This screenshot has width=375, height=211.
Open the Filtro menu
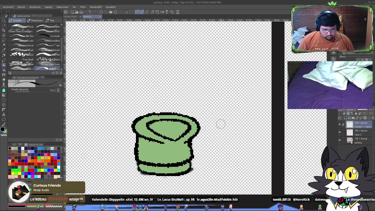[83, 7]
